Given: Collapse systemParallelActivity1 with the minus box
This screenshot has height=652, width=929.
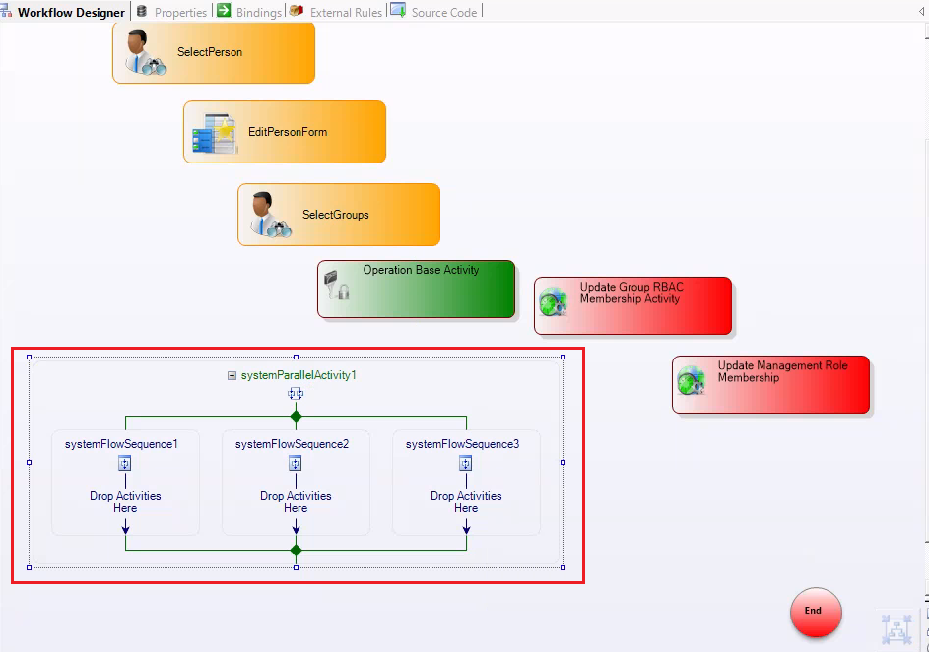Looking at the screenshot, I should tap(232, 375).
